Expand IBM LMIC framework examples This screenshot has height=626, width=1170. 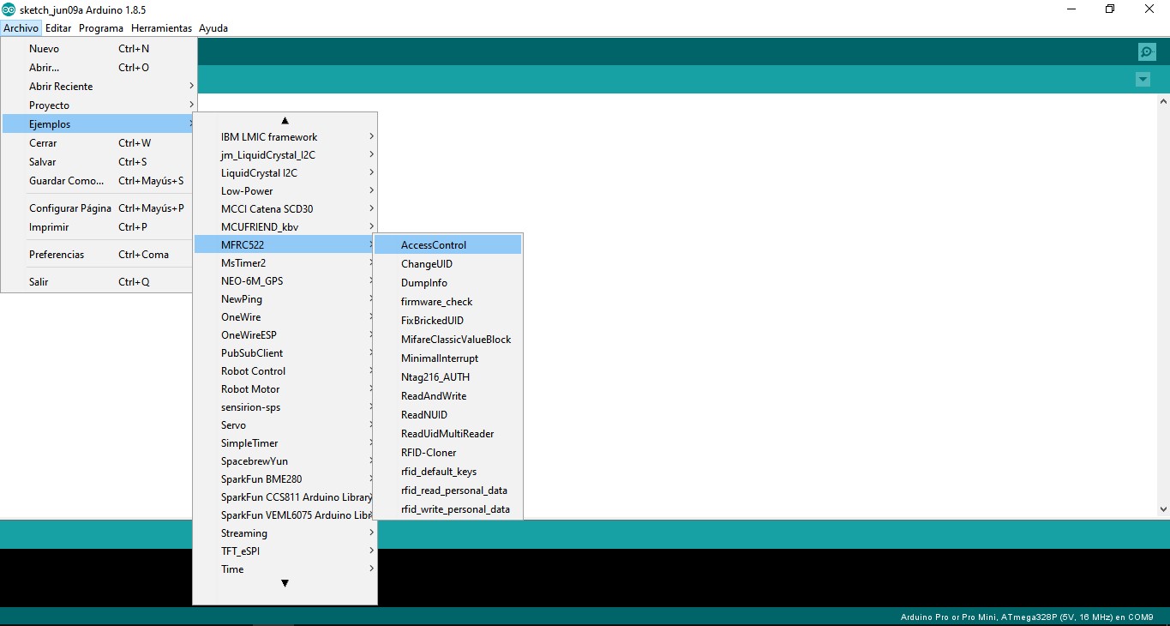tap(285, 137)
